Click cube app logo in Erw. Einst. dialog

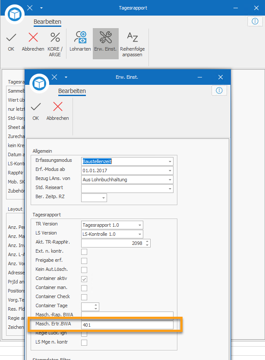pyautogui.click(x=39, y=84)
